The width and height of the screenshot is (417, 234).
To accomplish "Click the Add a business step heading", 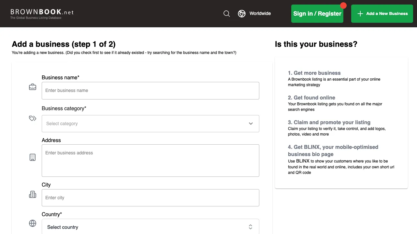I will (64, 44).
